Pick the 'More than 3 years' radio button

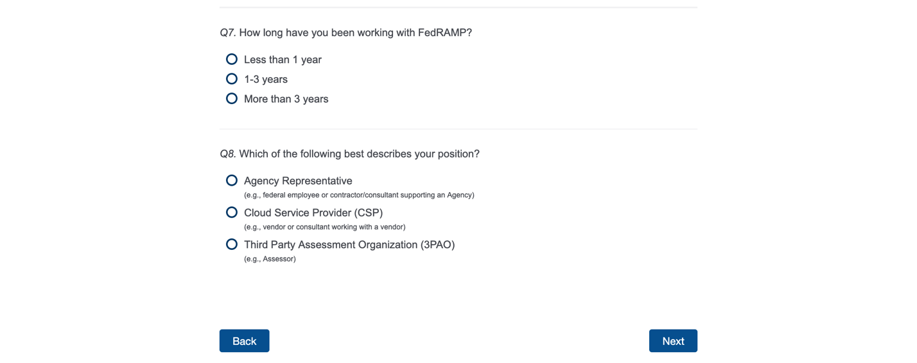232,98
